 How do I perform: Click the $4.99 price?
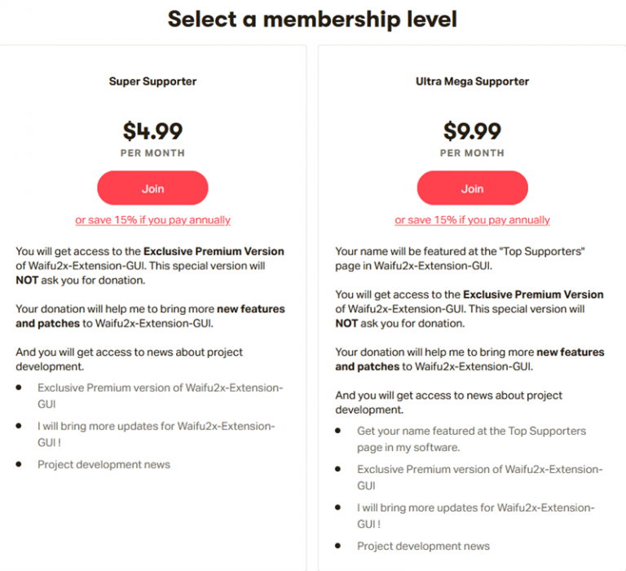point(152,131)
